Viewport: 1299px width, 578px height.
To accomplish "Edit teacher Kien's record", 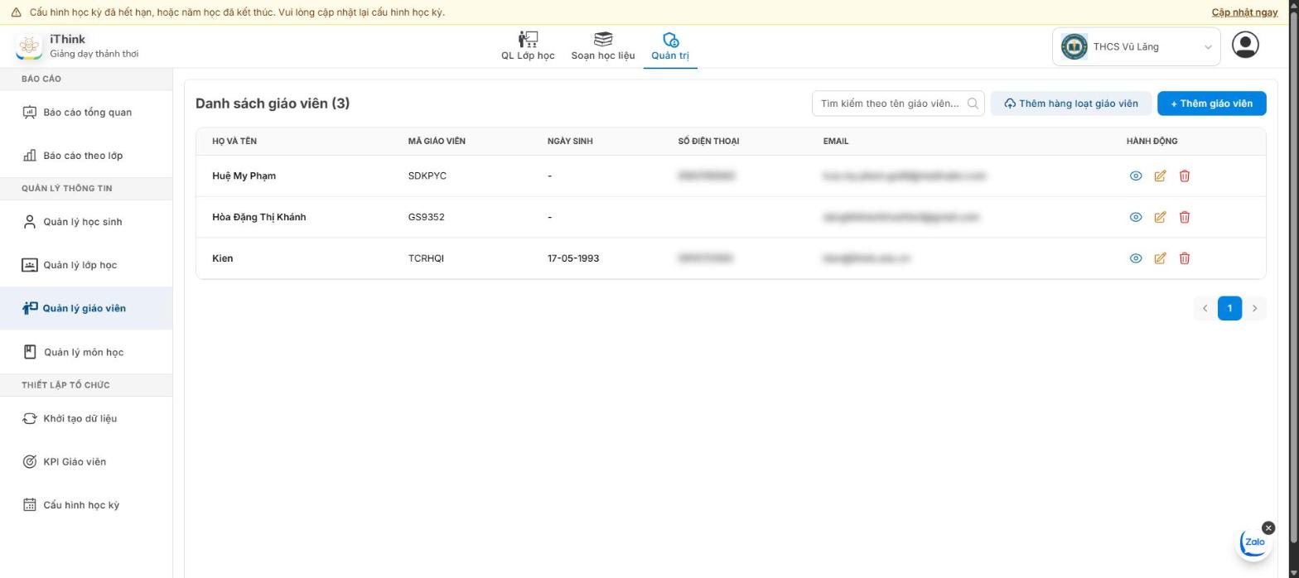I will coord(1160,258).
